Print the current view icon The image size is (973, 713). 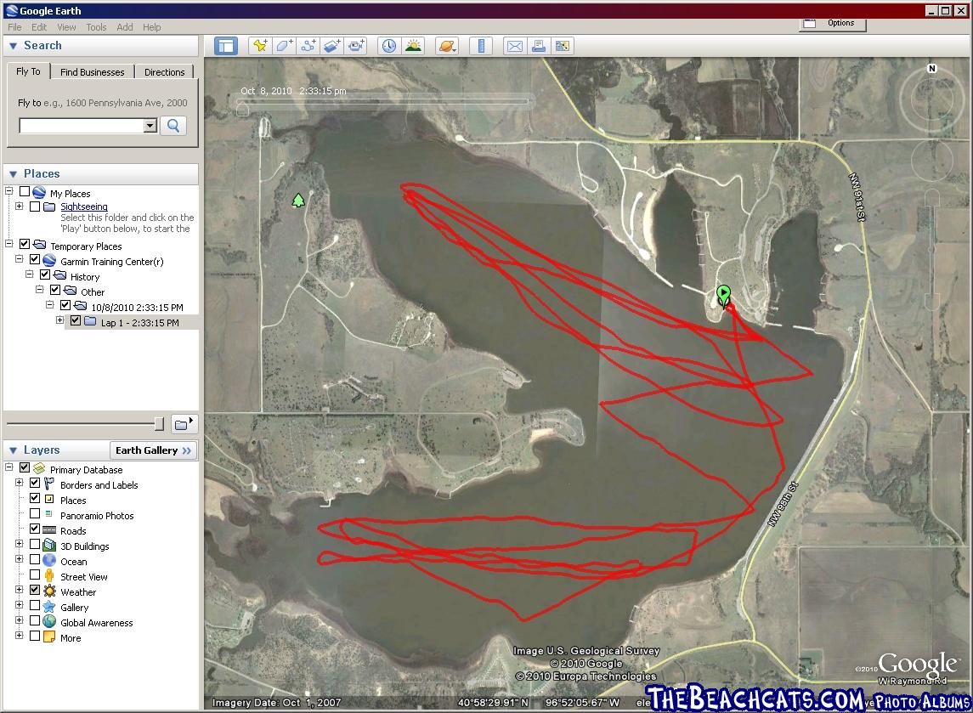[x=539, y=46]
